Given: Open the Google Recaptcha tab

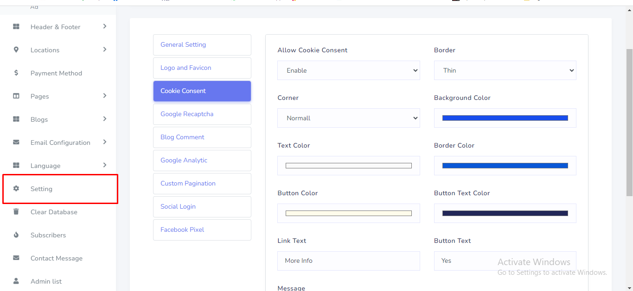Looking at the screenshot, I should [x=202, y=114].
